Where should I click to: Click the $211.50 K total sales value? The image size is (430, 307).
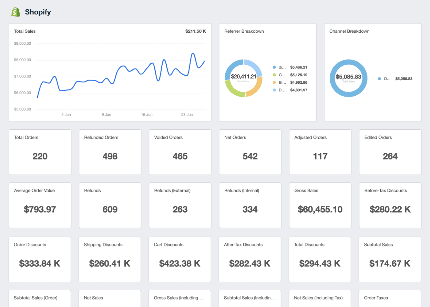196,31
